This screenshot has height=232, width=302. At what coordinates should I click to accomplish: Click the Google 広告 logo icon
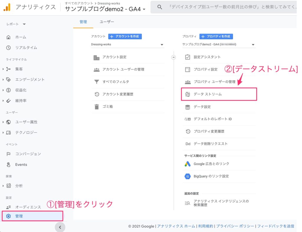point(188,164)
